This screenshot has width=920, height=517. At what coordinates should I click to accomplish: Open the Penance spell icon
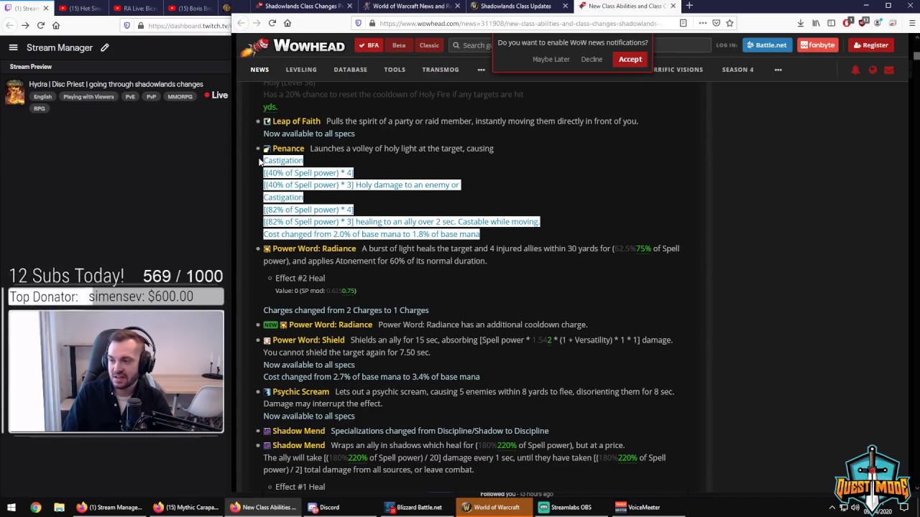[x=267, y=149]
